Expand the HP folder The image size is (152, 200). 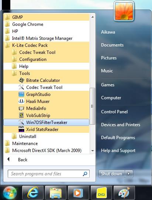tap(46, 31)
